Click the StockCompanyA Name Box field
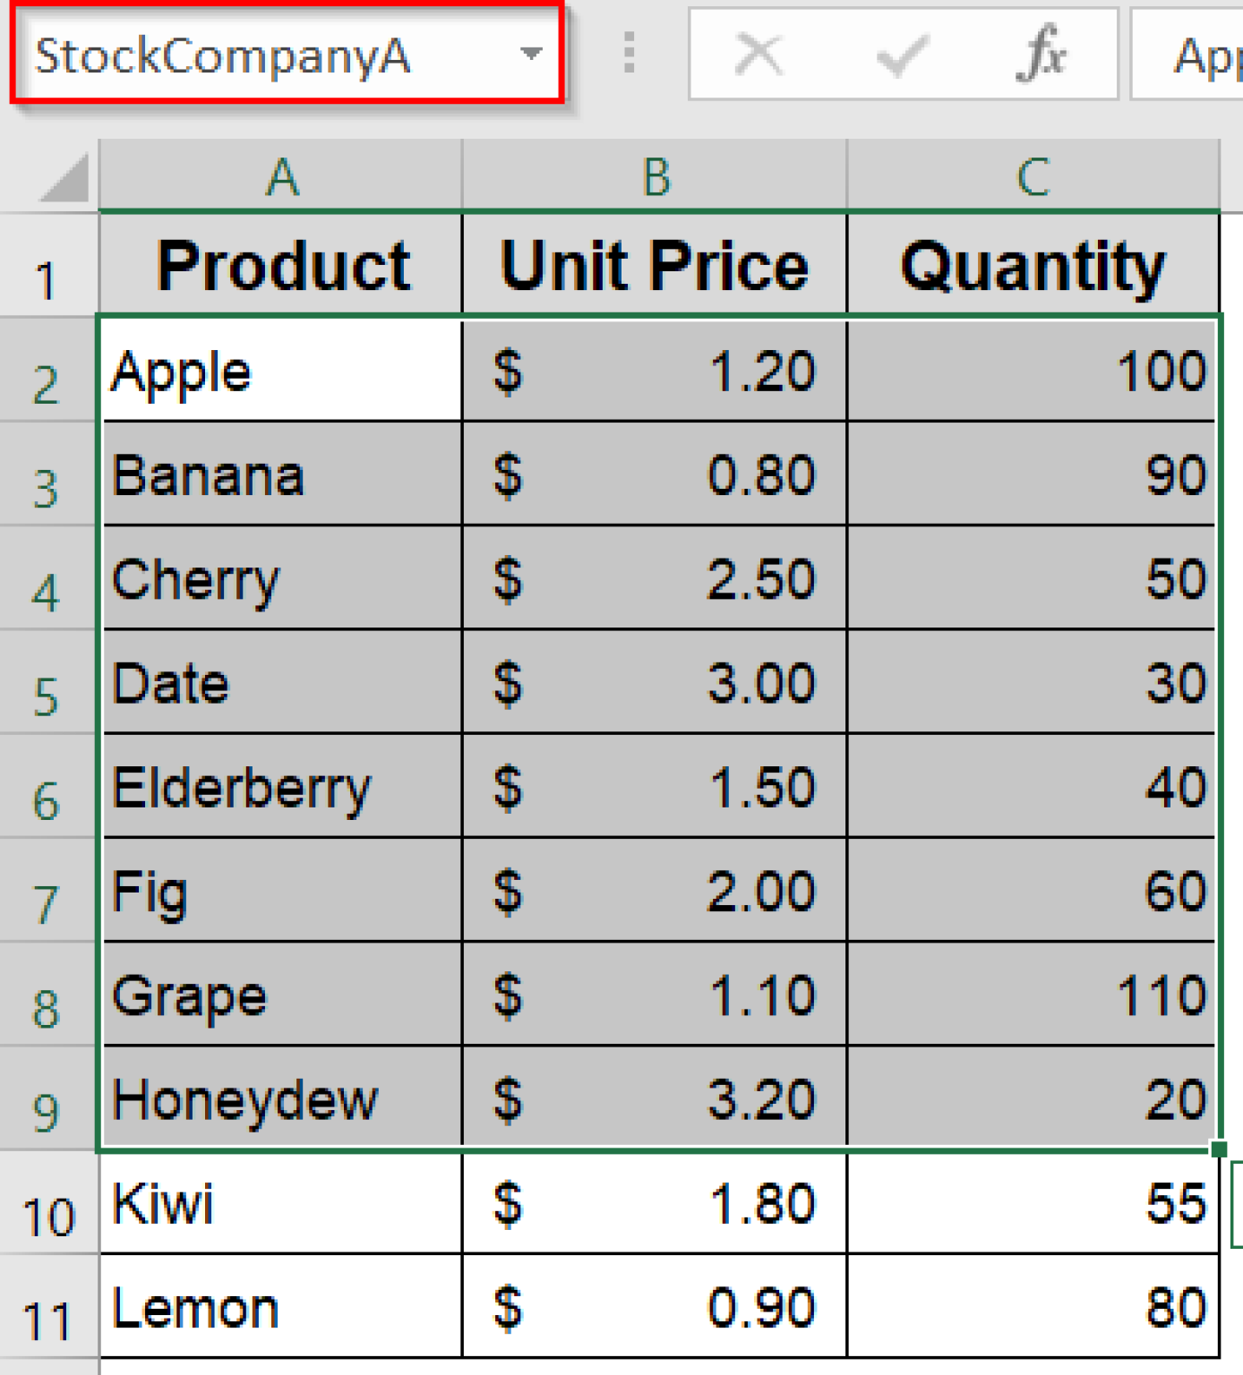This screenshot has height=1375, width=1243. pos(287,55)
